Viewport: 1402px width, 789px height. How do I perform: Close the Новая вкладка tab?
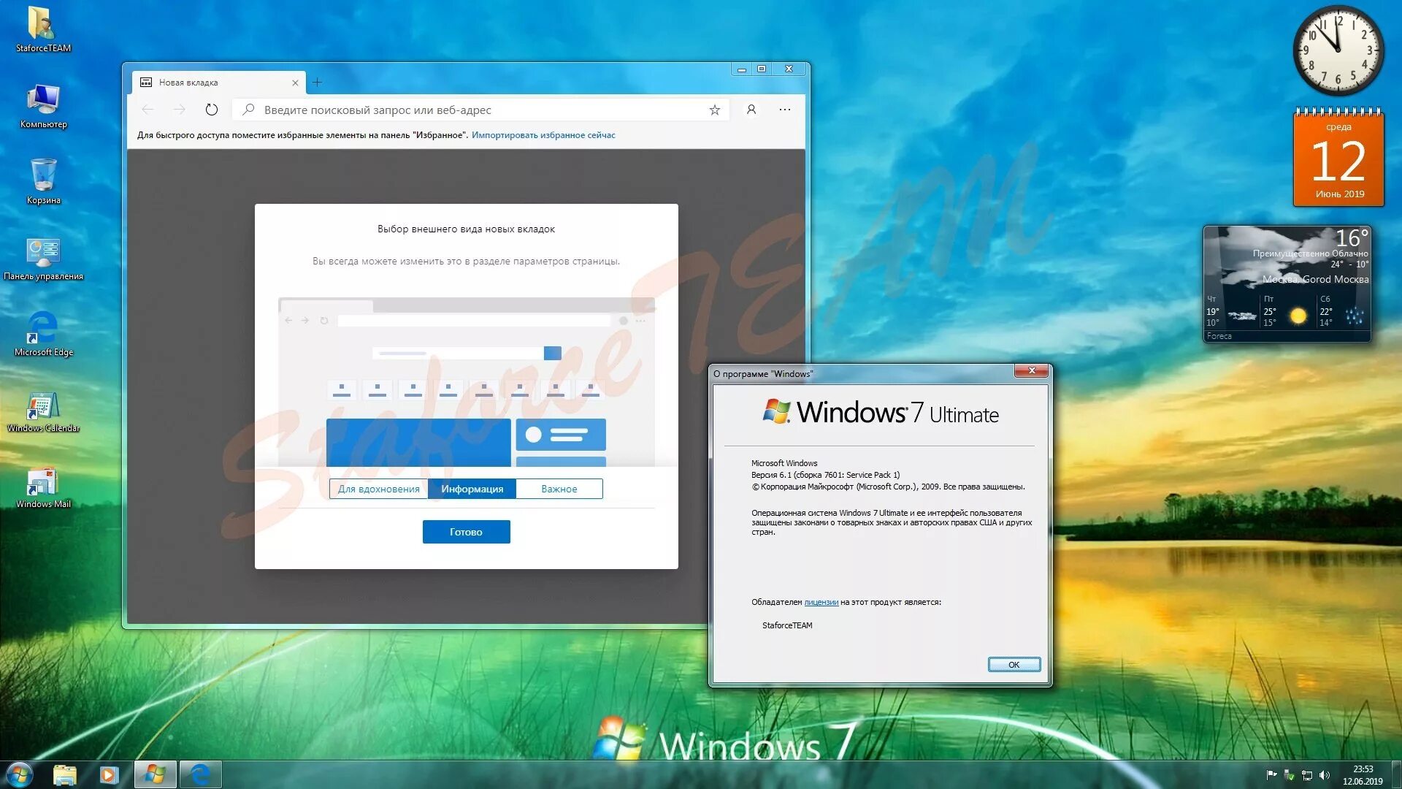295,83
